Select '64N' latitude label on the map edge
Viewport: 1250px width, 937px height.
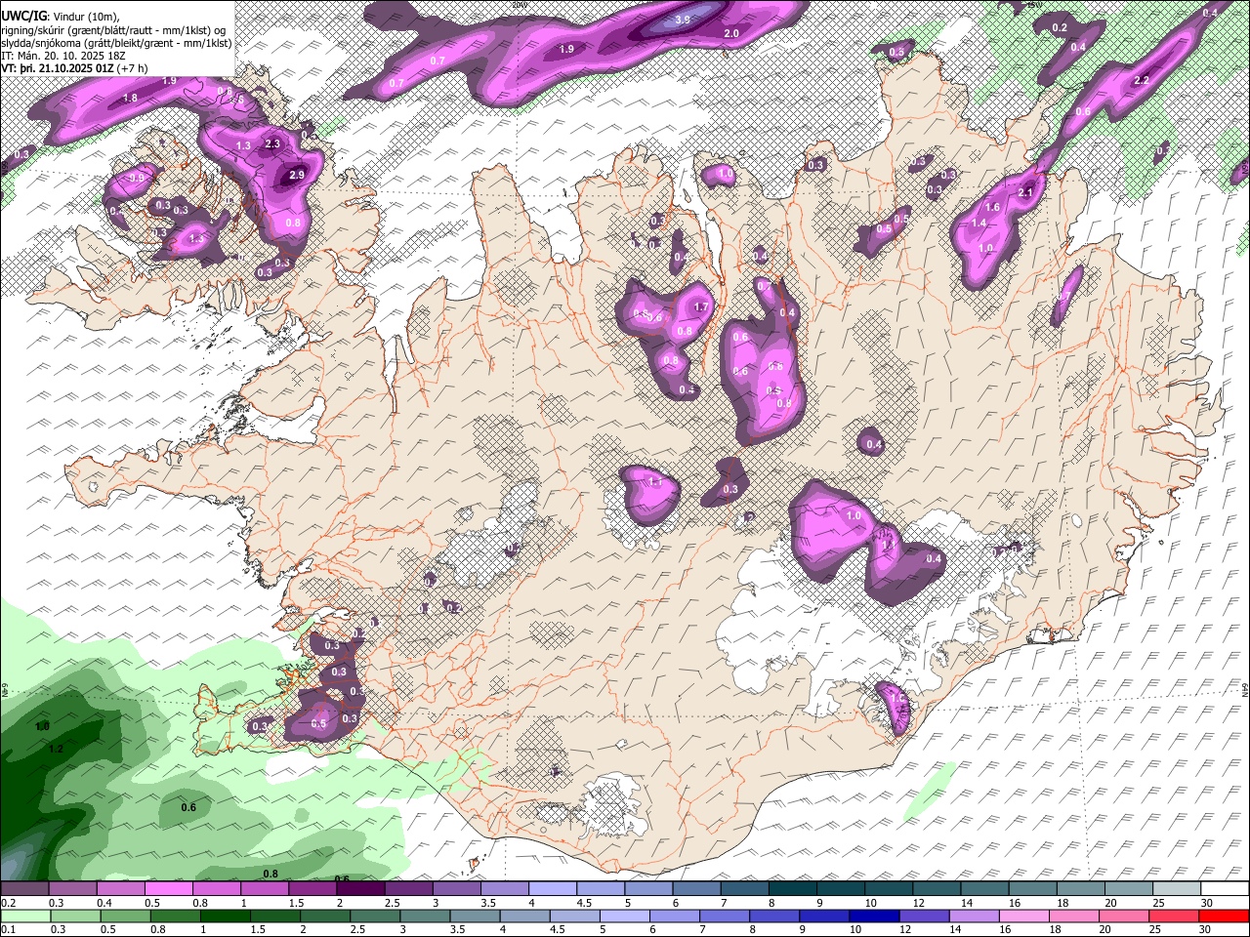1245,689
